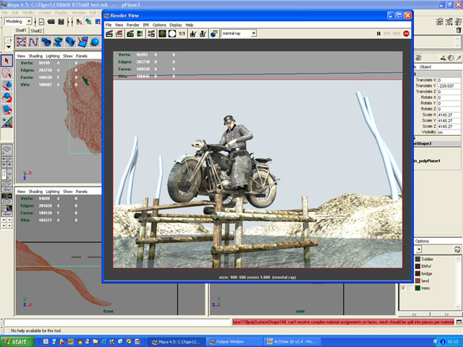
Task: Select the Scale tool in Maya toolbox
Action: [7, 109]
